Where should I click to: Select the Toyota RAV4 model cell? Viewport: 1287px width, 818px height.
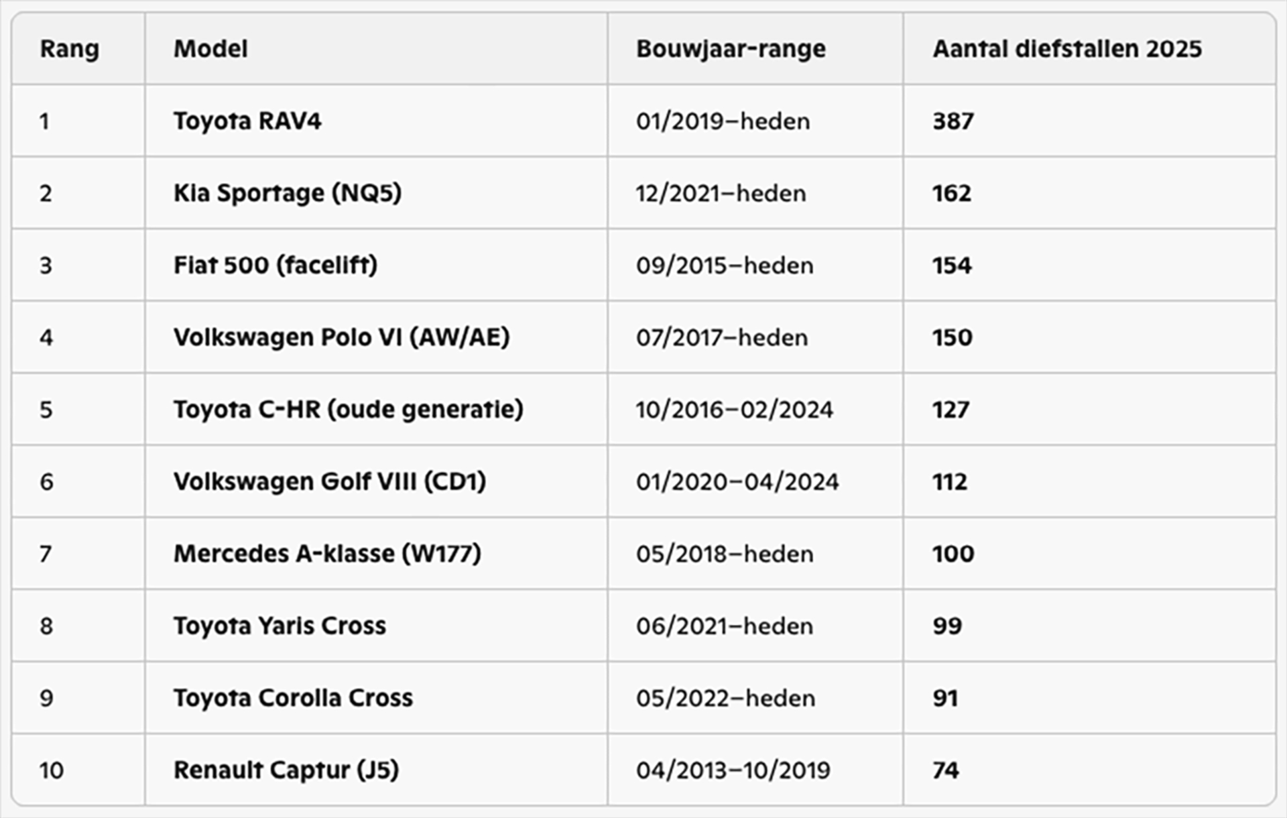[247, 121]
